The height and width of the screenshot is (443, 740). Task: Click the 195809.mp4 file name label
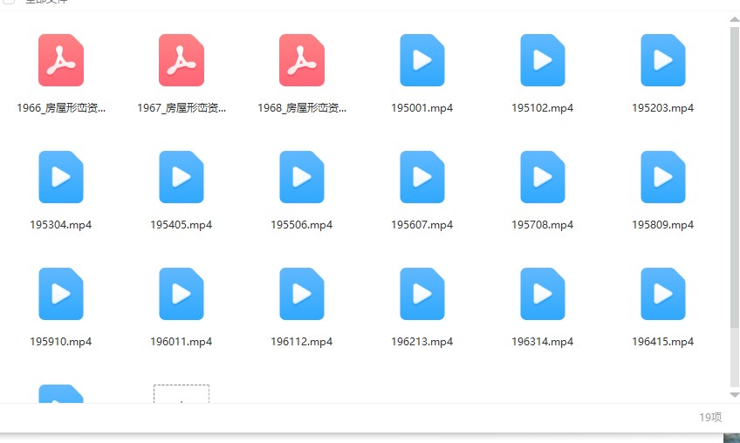[x=662, y=225]
